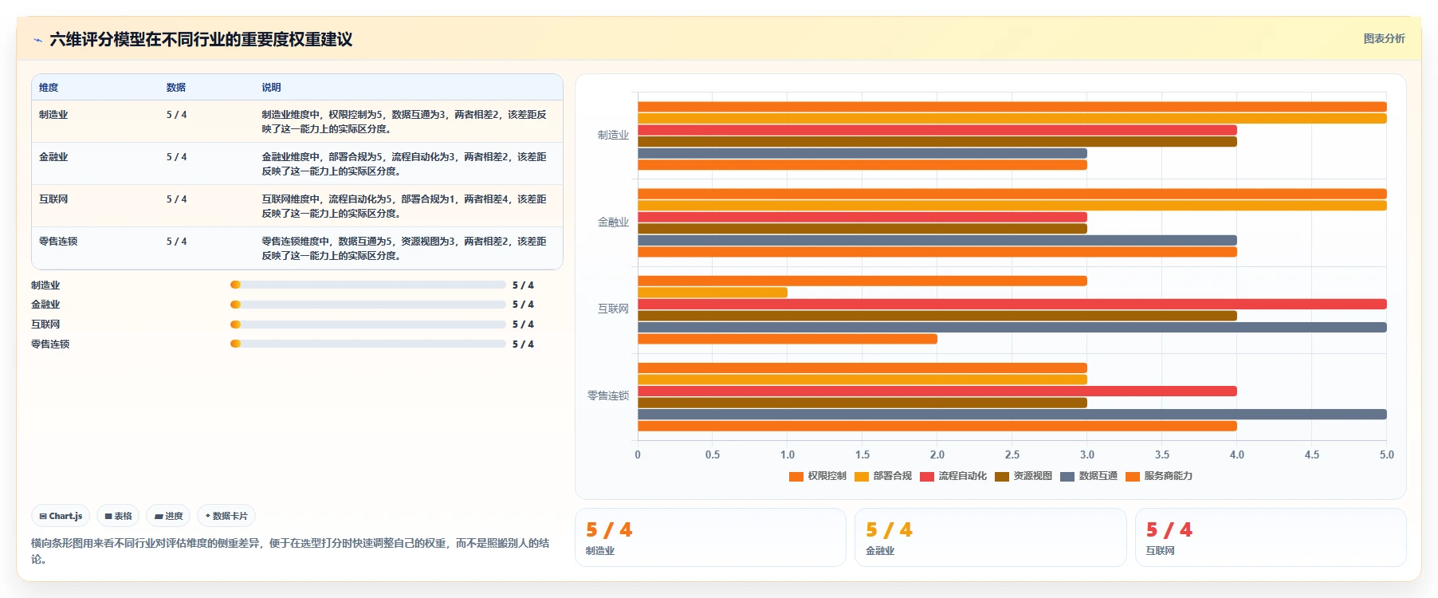This screenshot has height=598, width=1438.
Task: Click the 制造业 label on chart y-axis
Action: pos(613,136)
